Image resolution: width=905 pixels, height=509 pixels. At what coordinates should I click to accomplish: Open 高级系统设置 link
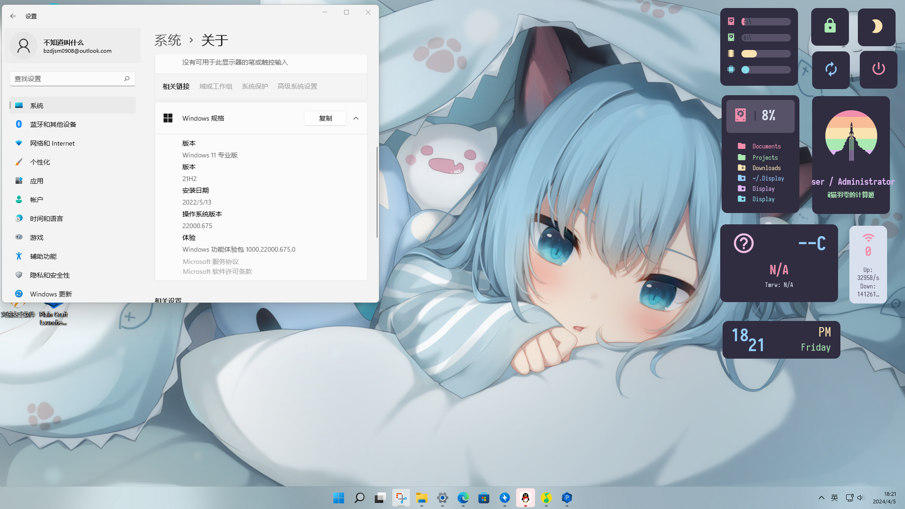coord(297,86)
